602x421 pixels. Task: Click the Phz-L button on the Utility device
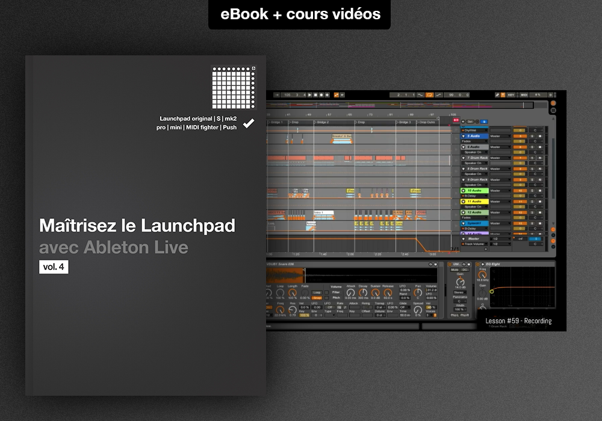click(455, 315)
